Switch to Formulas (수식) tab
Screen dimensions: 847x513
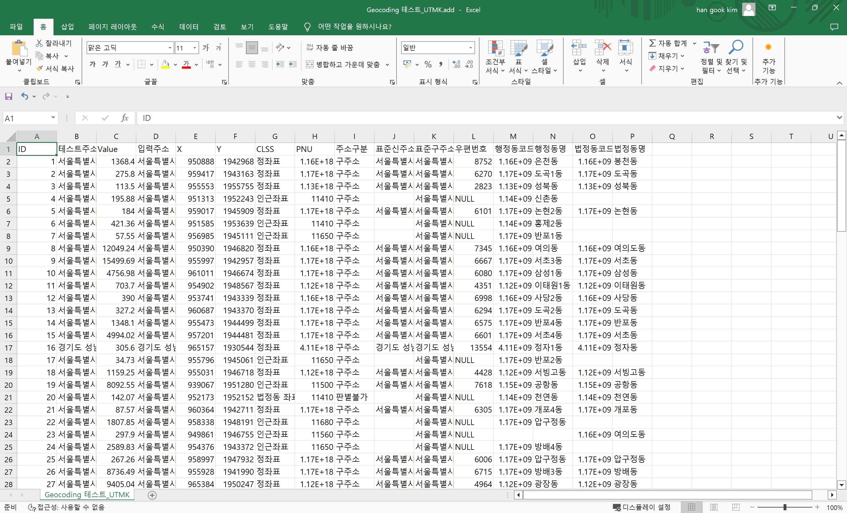(158, 27)
